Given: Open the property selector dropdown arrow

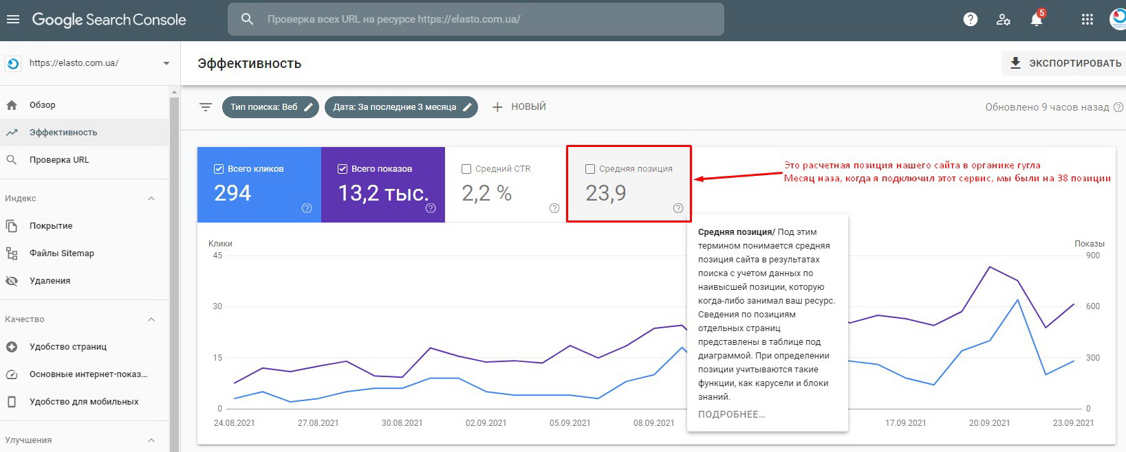Looking at the screenshot, I should click(166, 63).
